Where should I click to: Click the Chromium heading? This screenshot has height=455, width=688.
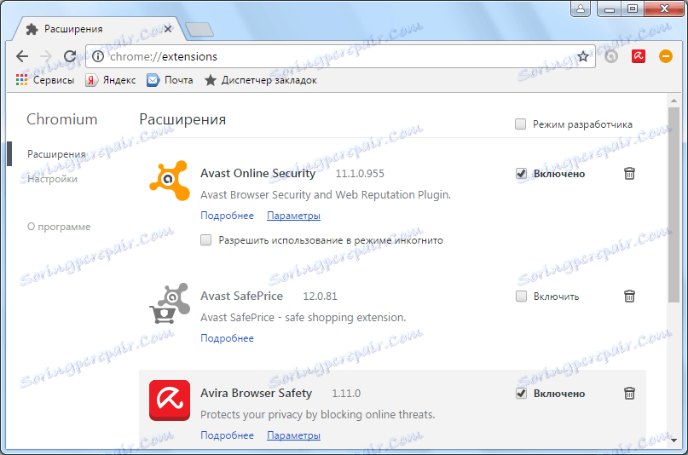62,119
